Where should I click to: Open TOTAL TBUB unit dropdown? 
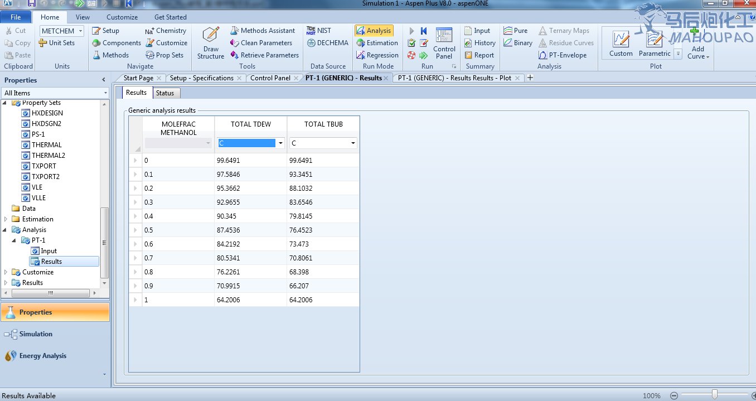pos(353,143)
